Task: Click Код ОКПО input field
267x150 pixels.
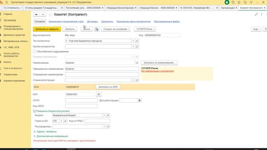Action: [x=81, y=106]
